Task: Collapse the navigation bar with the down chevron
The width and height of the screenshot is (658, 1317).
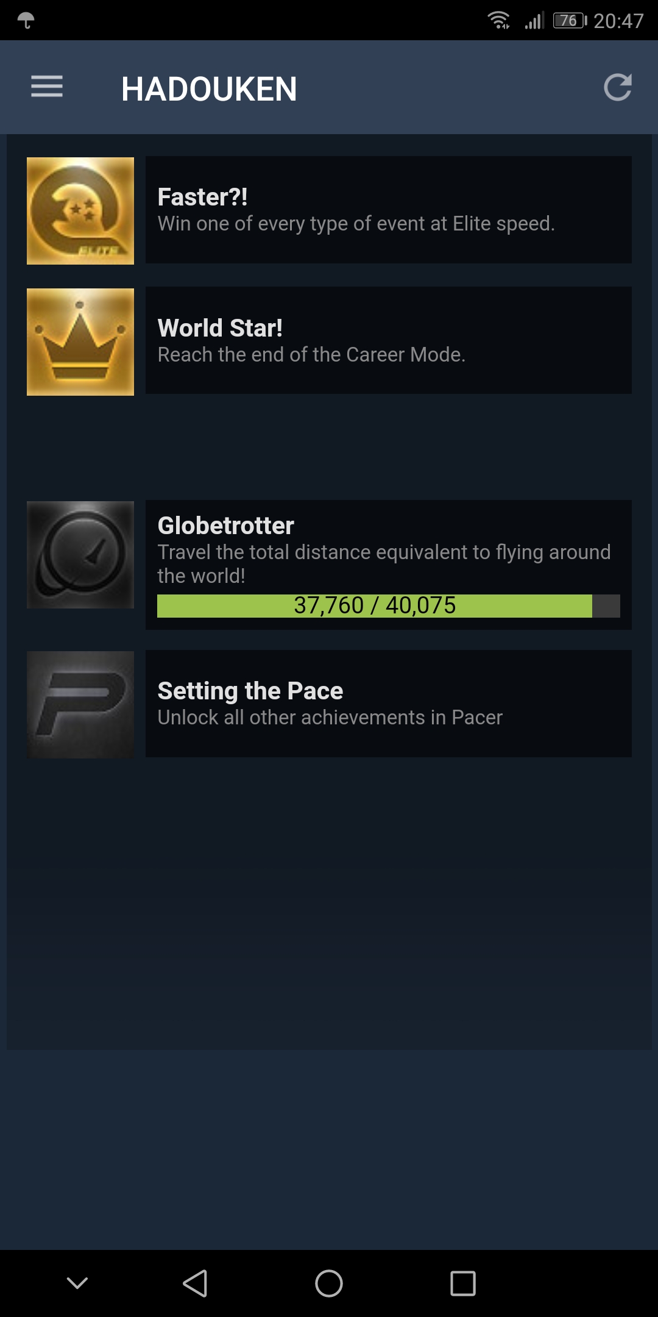Action: tap(77, 1283)
